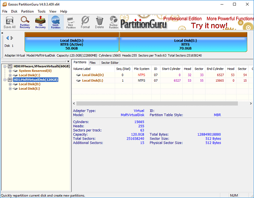Open the Disk menu
254x198 pixels.
[14, 11]
